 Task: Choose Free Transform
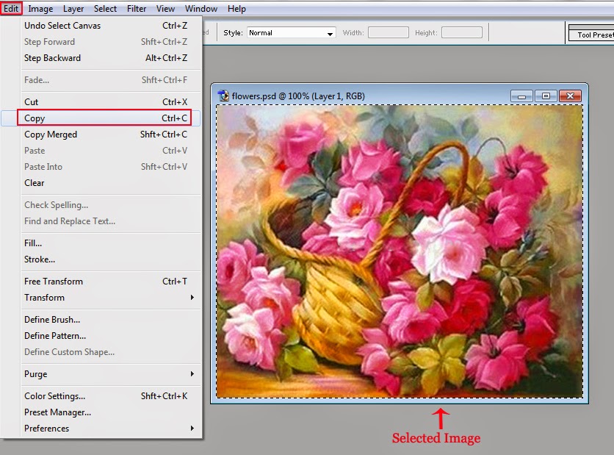point(105,282)
